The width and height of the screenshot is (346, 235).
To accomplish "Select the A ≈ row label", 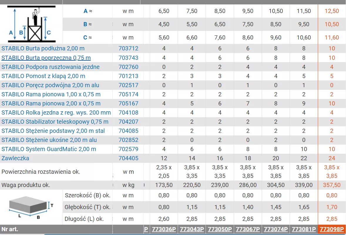I will pos(88,11).
